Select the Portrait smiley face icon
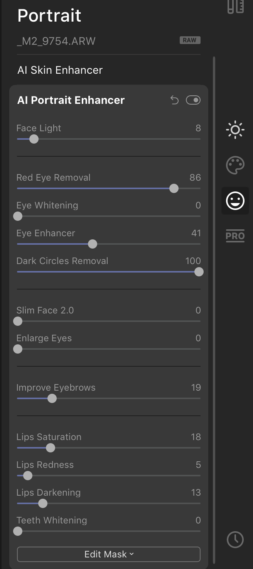The image size is (253, 569). coord(235,201)
